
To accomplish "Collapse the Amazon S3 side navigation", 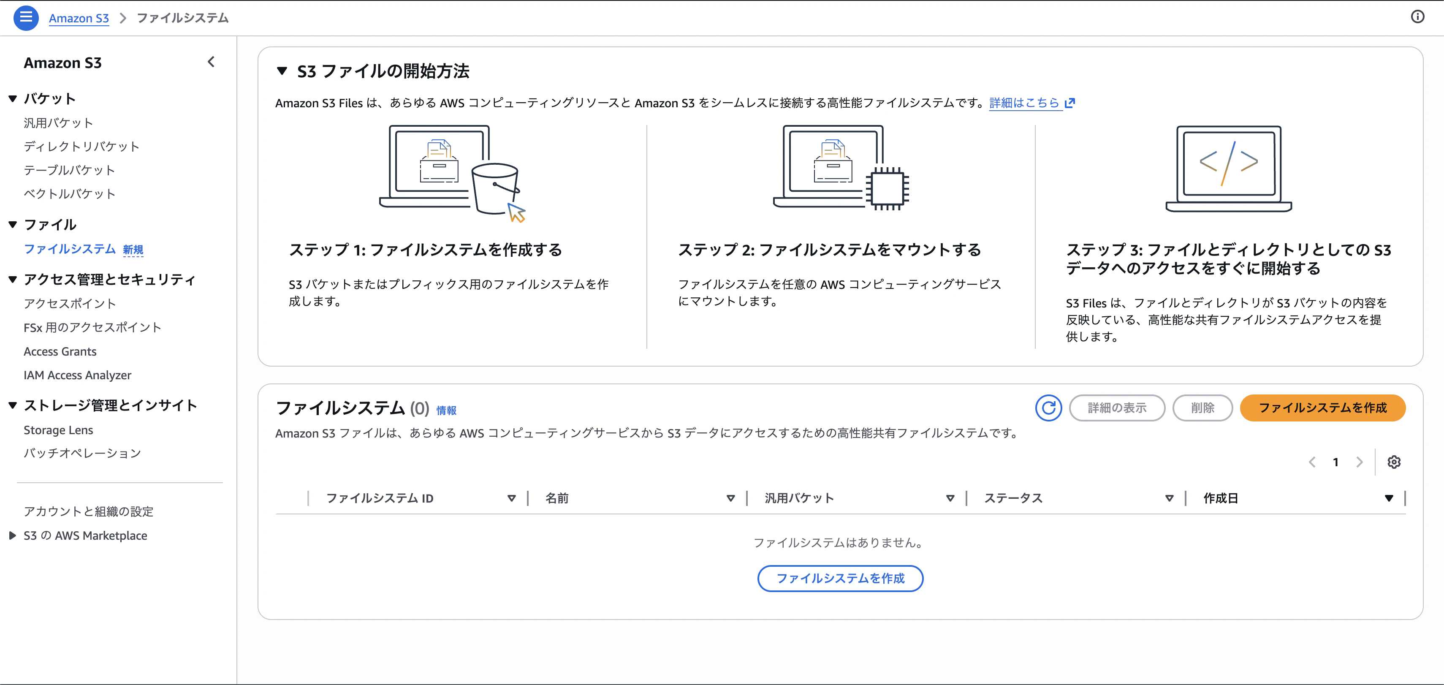I will (x=212, y=62).
